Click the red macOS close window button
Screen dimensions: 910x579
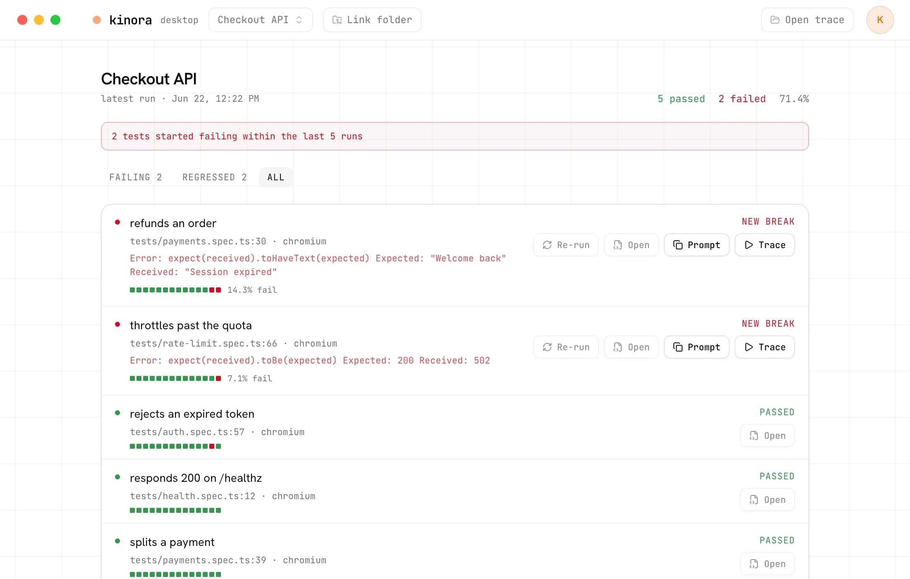tap(22, 20)
